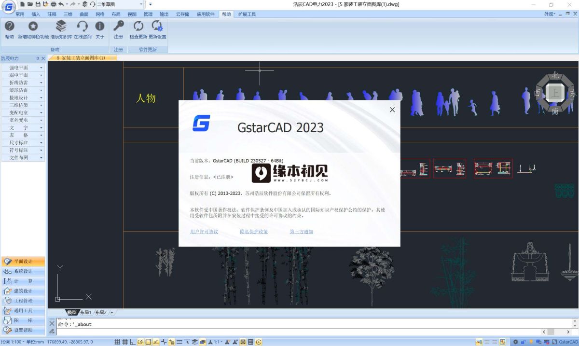579x346 pixels.
Task: Click the Print icon in quick access toolbar
Action: [x=53, y=4]
